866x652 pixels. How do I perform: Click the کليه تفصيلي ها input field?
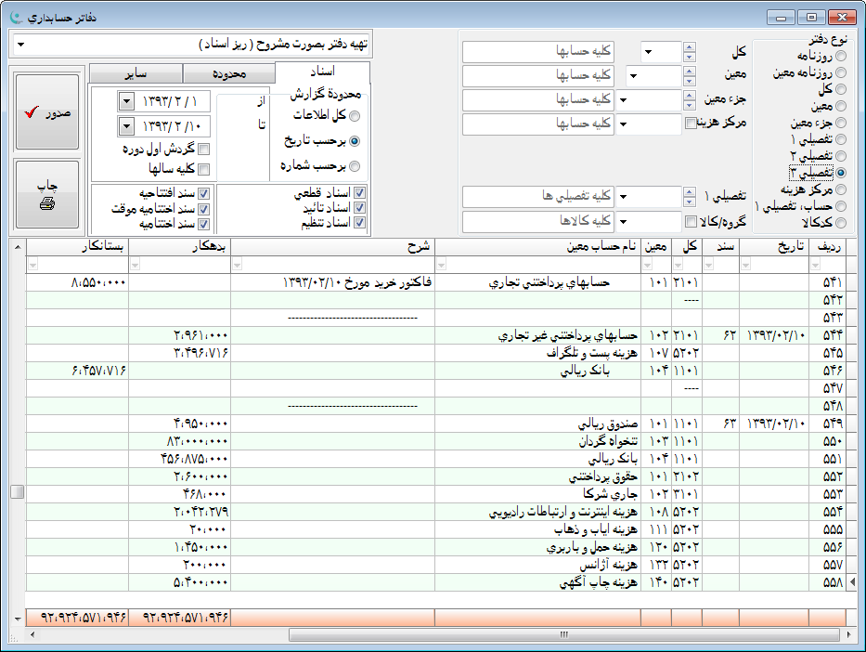(x=538, y=196)
